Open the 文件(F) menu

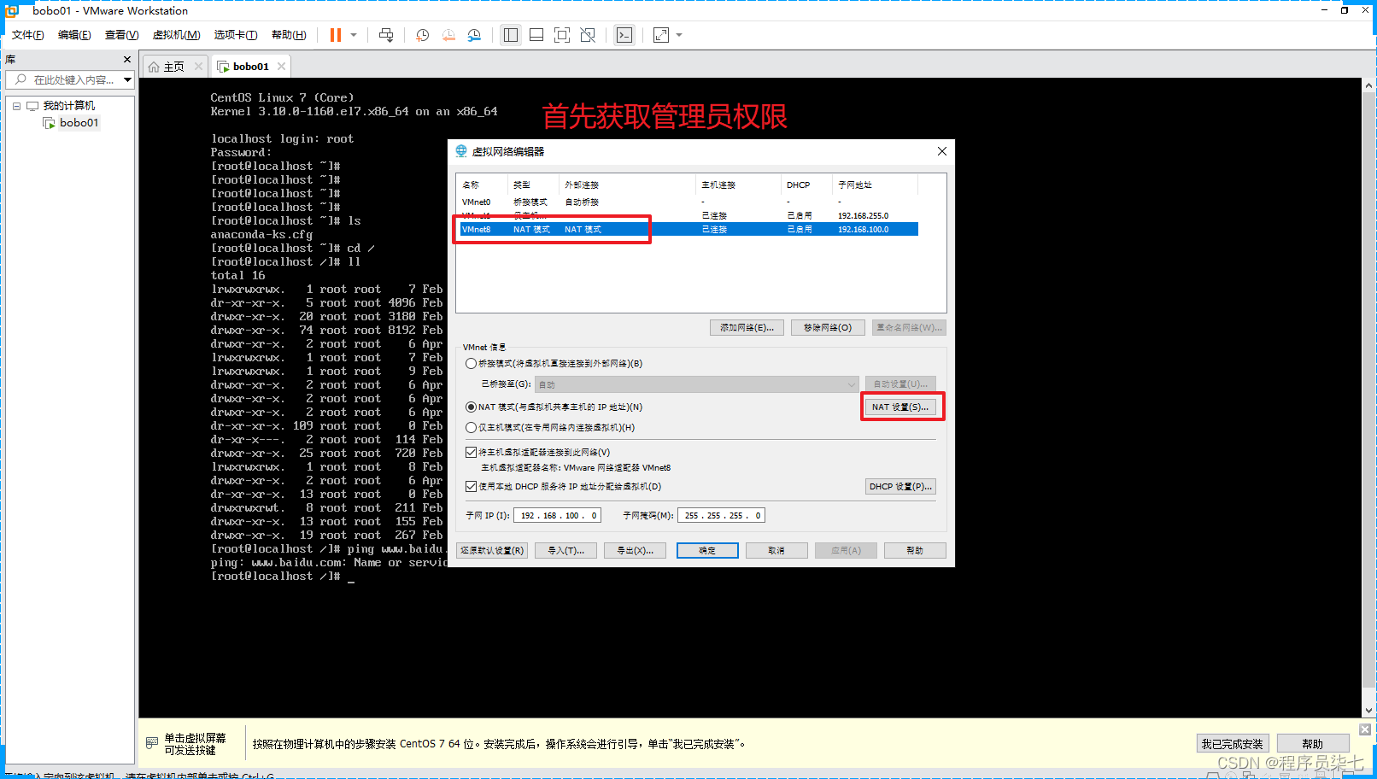click(27, 35)
